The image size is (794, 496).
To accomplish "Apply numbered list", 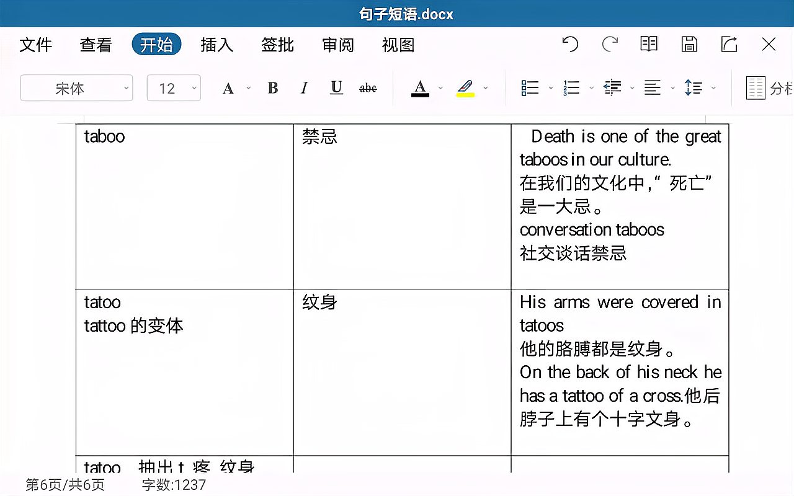I will [571, 88].
